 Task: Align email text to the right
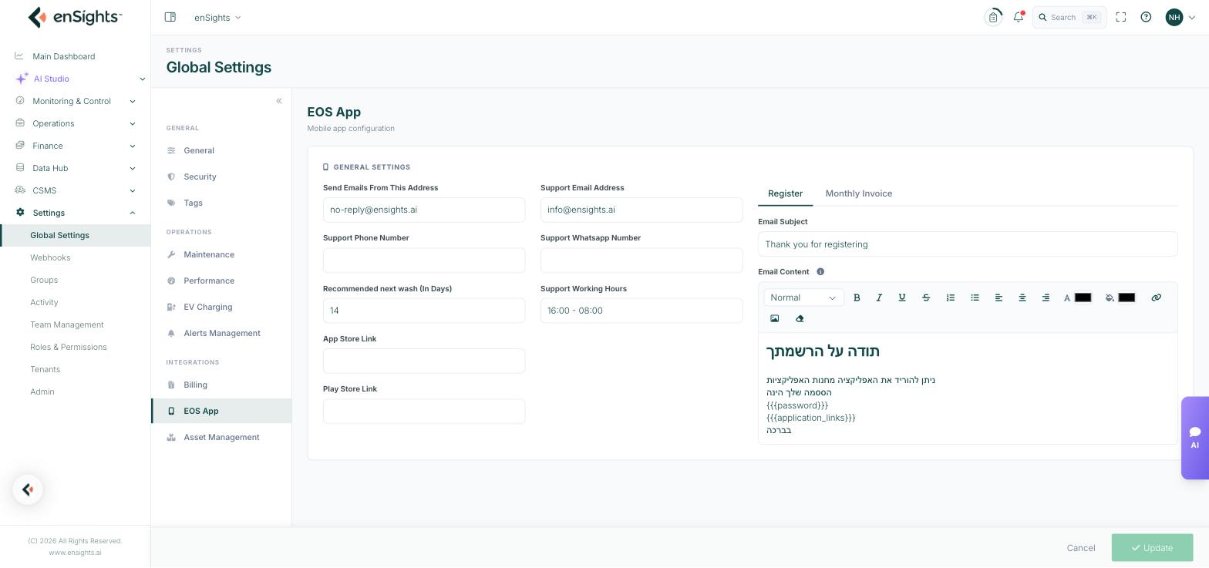pos(1046,297)
